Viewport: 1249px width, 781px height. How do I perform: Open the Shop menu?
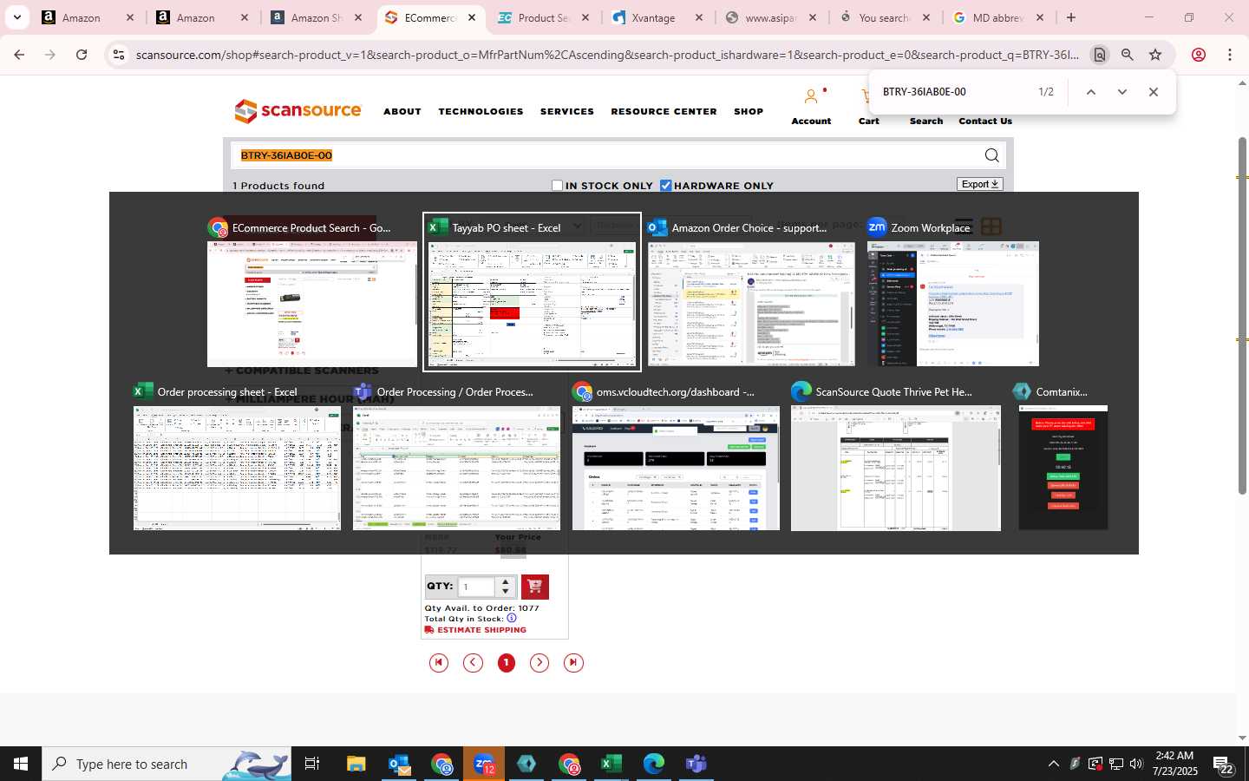749,111
